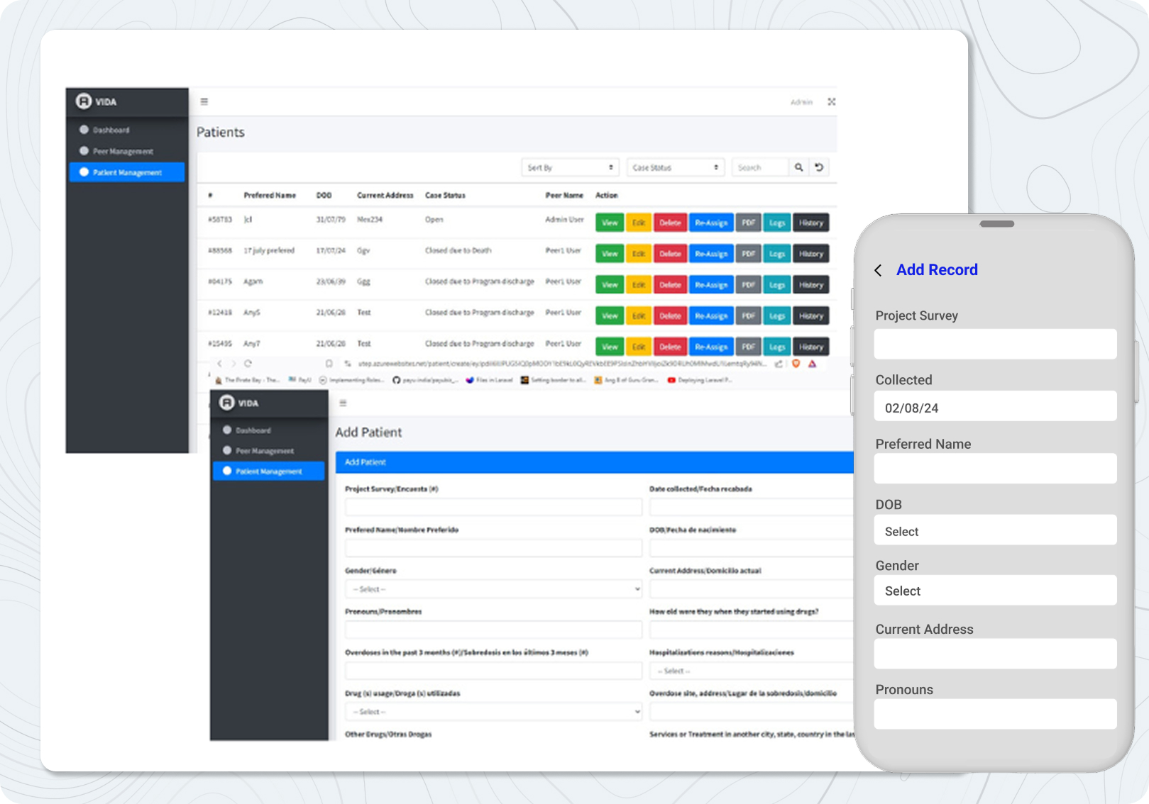
Task: Tap the back arrow beside Add Record
Action: 879,270
